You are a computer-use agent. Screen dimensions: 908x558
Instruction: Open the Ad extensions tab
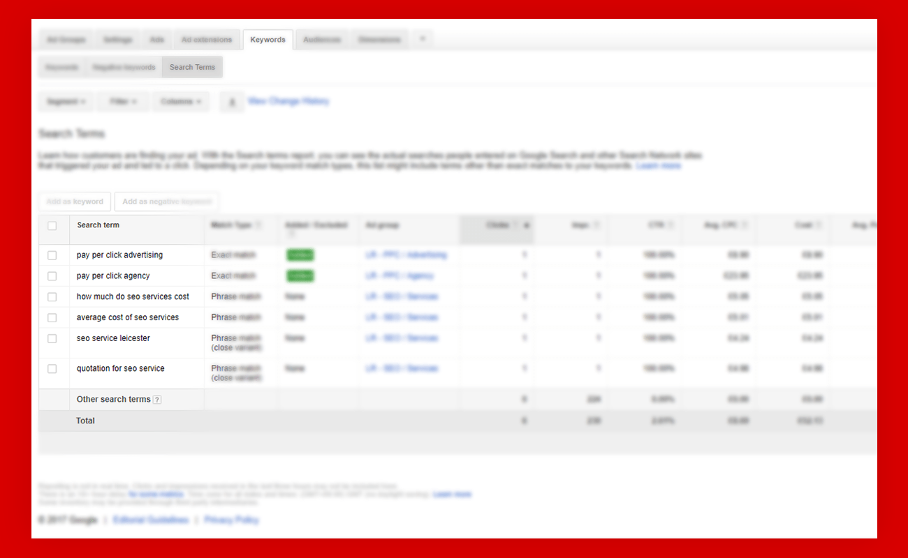(x=207, y=40)
